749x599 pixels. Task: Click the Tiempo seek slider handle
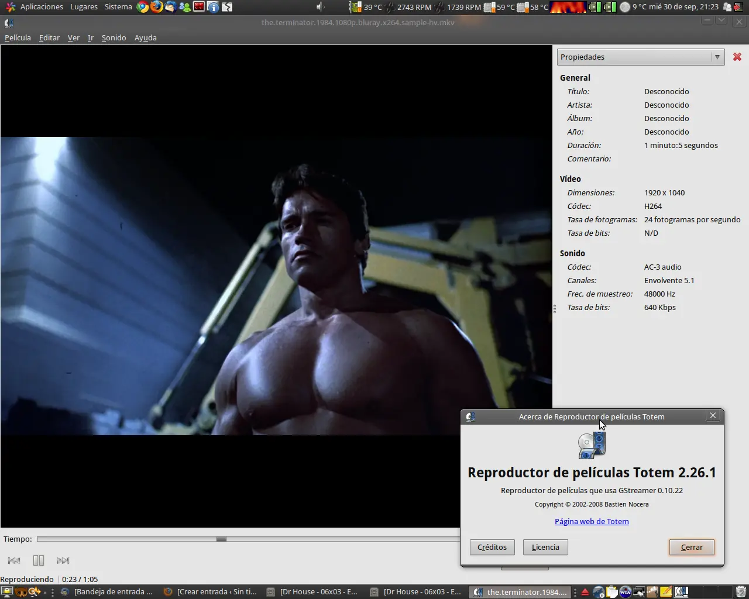coord(221,539)
